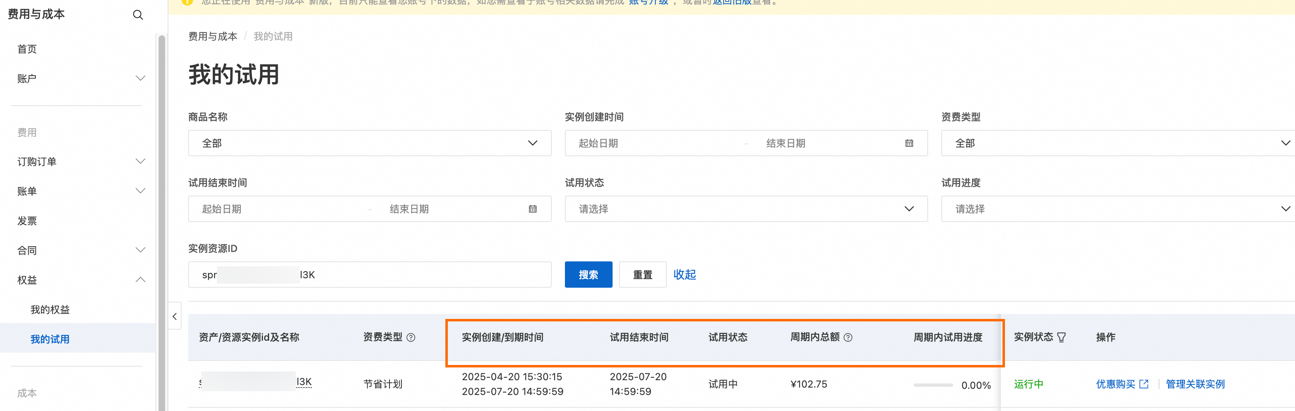Click the 资产/资源实例id及名称 column header
The image size is (1295, 411).
pos(249,337)
